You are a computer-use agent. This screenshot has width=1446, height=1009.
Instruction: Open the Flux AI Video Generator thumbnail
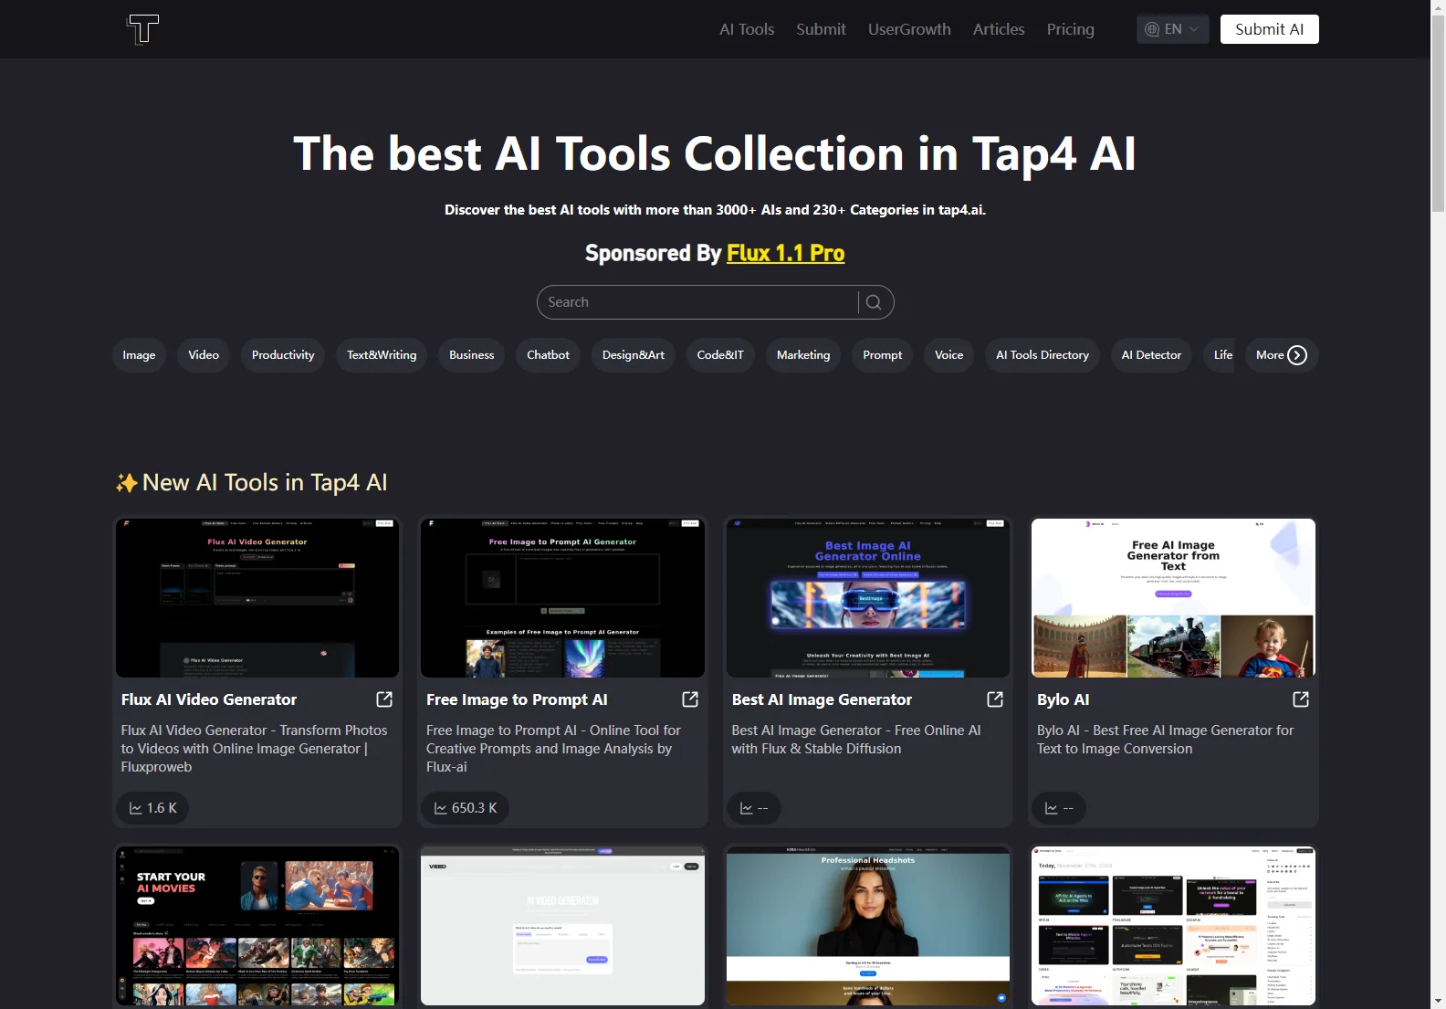pyautogui.click(x=257, y=598)
